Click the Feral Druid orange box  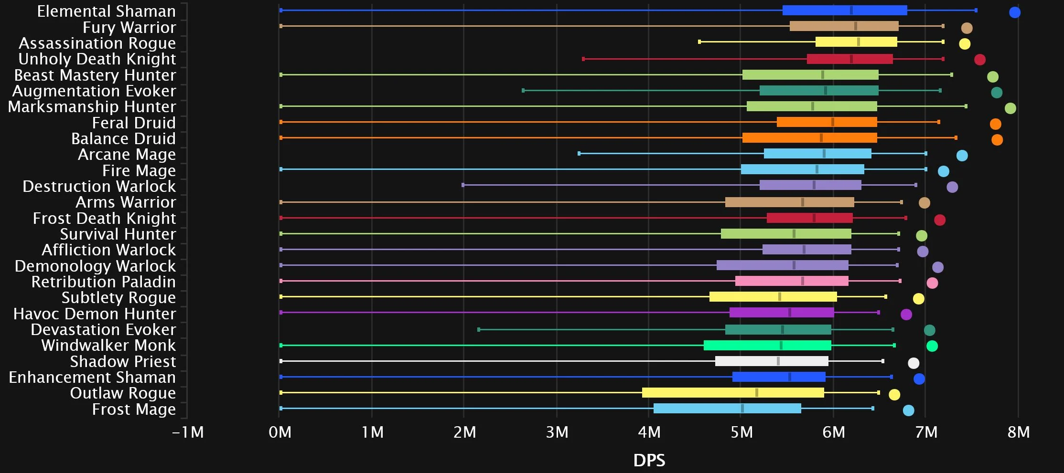pos(827,122)
